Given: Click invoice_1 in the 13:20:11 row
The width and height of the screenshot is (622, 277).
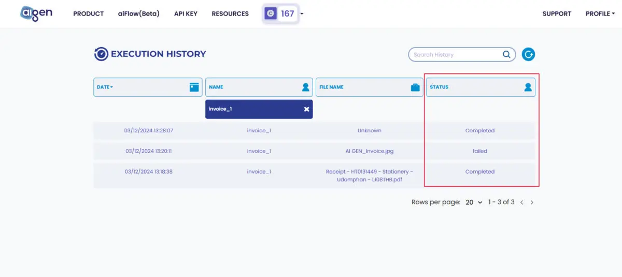Looking at the screenshot, I should (x=259, y=151).
